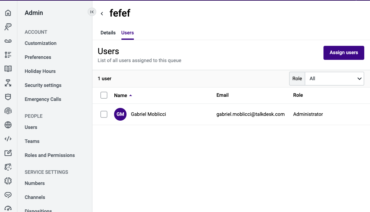The image size is (370, 212).
Task: Go back using arrow beside fefef
Action: tap(102, 14)
